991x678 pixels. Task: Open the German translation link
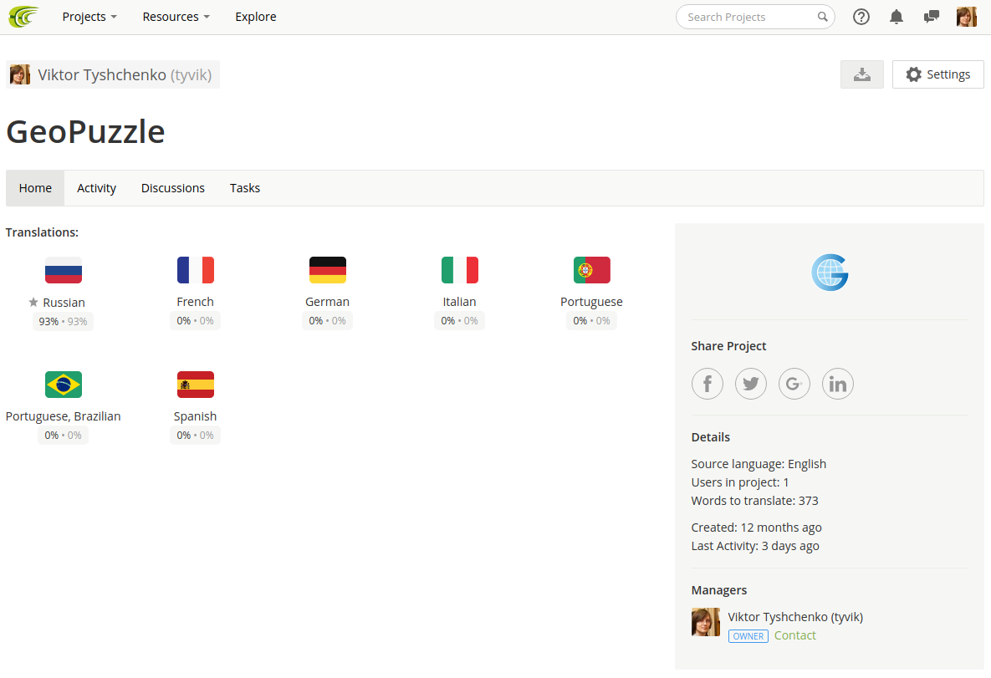(x=327, y=302)
